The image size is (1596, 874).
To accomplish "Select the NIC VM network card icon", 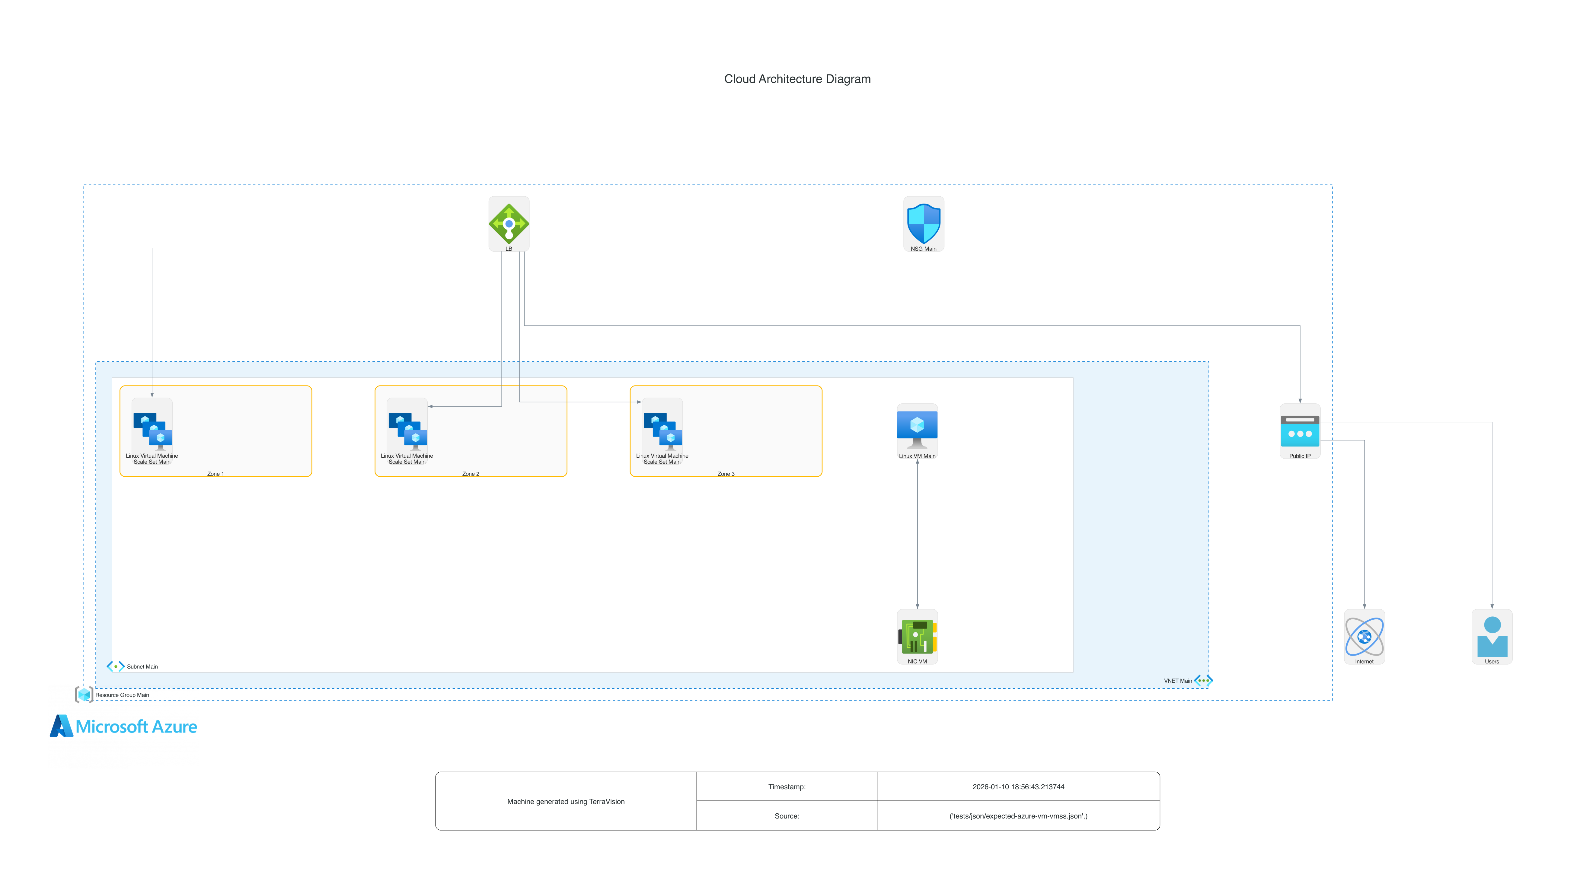I will tap(917, 636).
